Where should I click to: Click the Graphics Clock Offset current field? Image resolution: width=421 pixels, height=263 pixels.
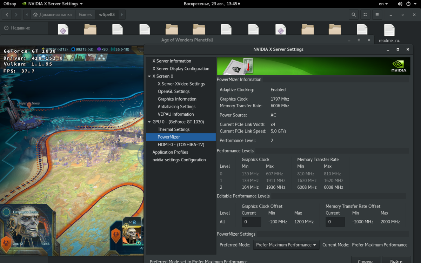pyautogui.click(x=251, y=222)
